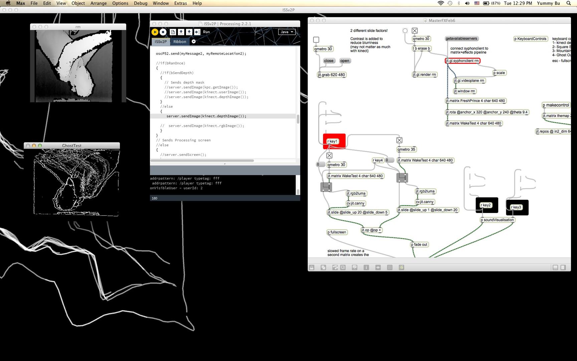
Task: Turn on the toggle above jit.grab's qmetro 30
Action: click(x=316, y=40)
